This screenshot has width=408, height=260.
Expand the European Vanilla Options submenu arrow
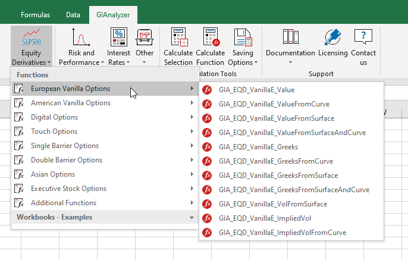point(192,89)
